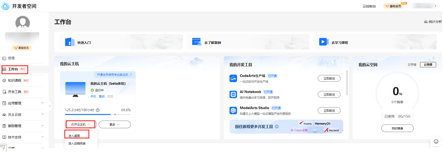Click the help icon beside 125.2小时/180小时

pyautogui.click(x=98, y=110)
